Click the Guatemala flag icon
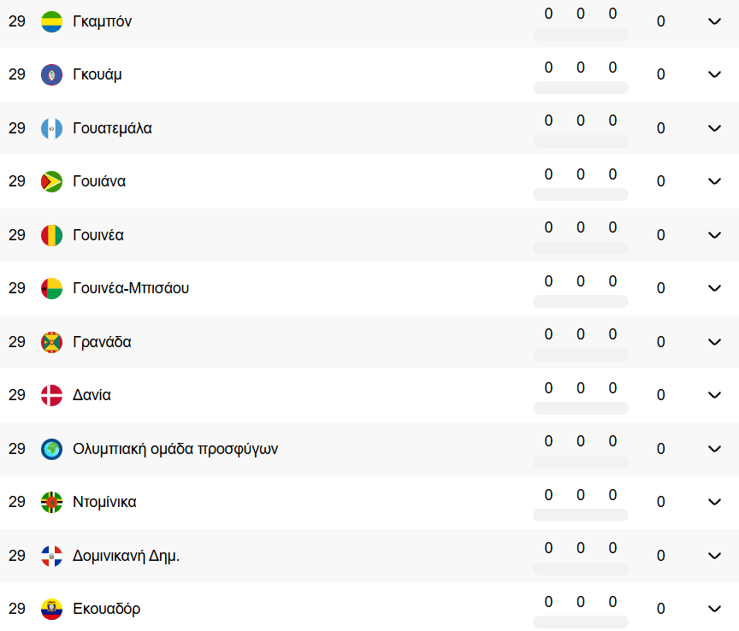The width and height of the screenshot is (739, 631). [x=52, y=128]
